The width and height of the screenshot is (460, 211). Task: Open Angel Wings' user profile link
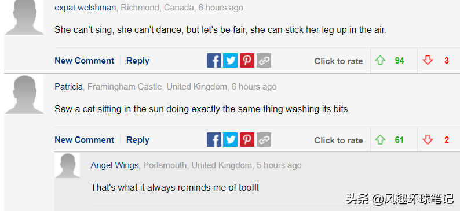[x=114, y=165]
